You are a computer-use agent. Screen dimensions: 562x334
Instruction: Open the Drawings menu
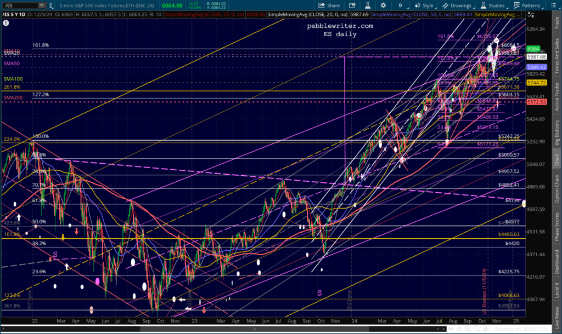(457, 5)
